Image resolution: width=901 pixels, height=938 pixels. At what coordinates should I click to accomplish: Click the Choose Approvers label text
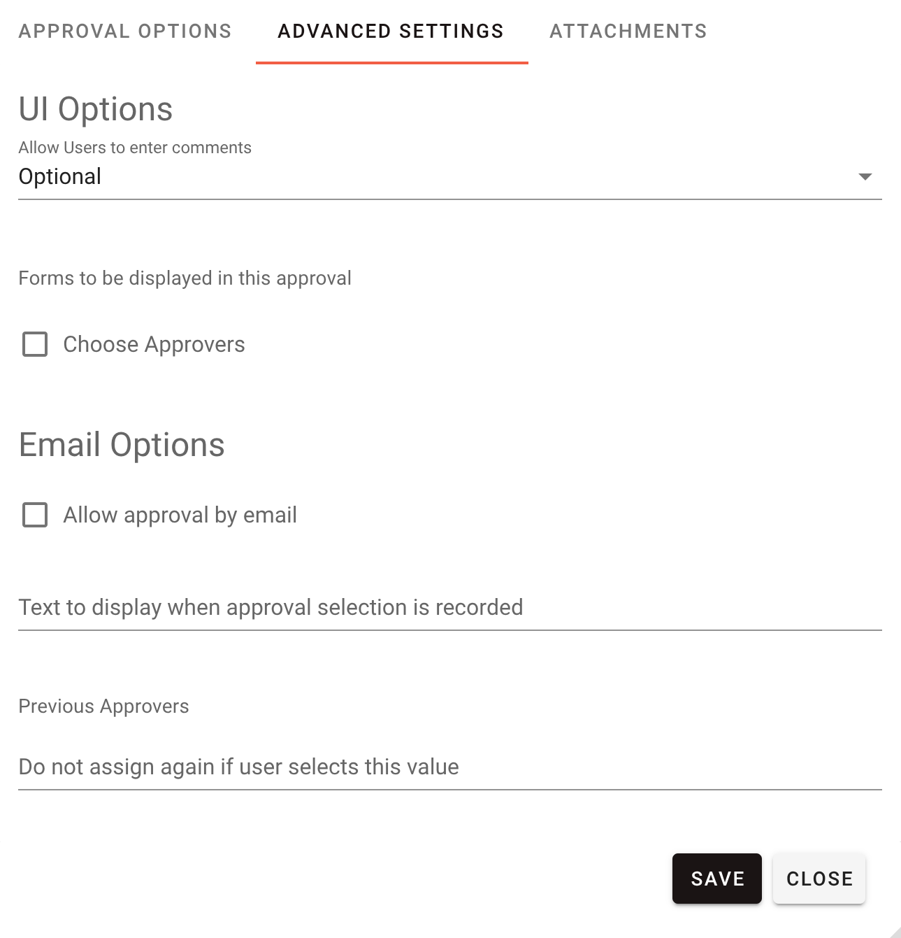(x=154, y=344)
